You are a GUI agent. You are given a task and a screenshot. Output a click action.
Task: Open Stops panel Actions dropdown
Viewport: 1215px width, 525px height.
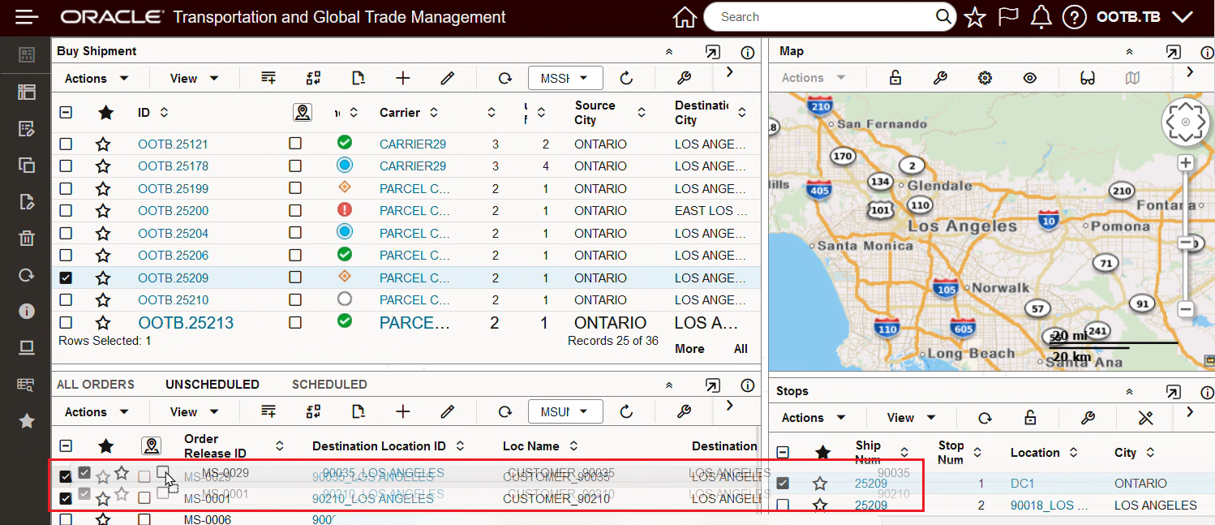coord(814,418)
